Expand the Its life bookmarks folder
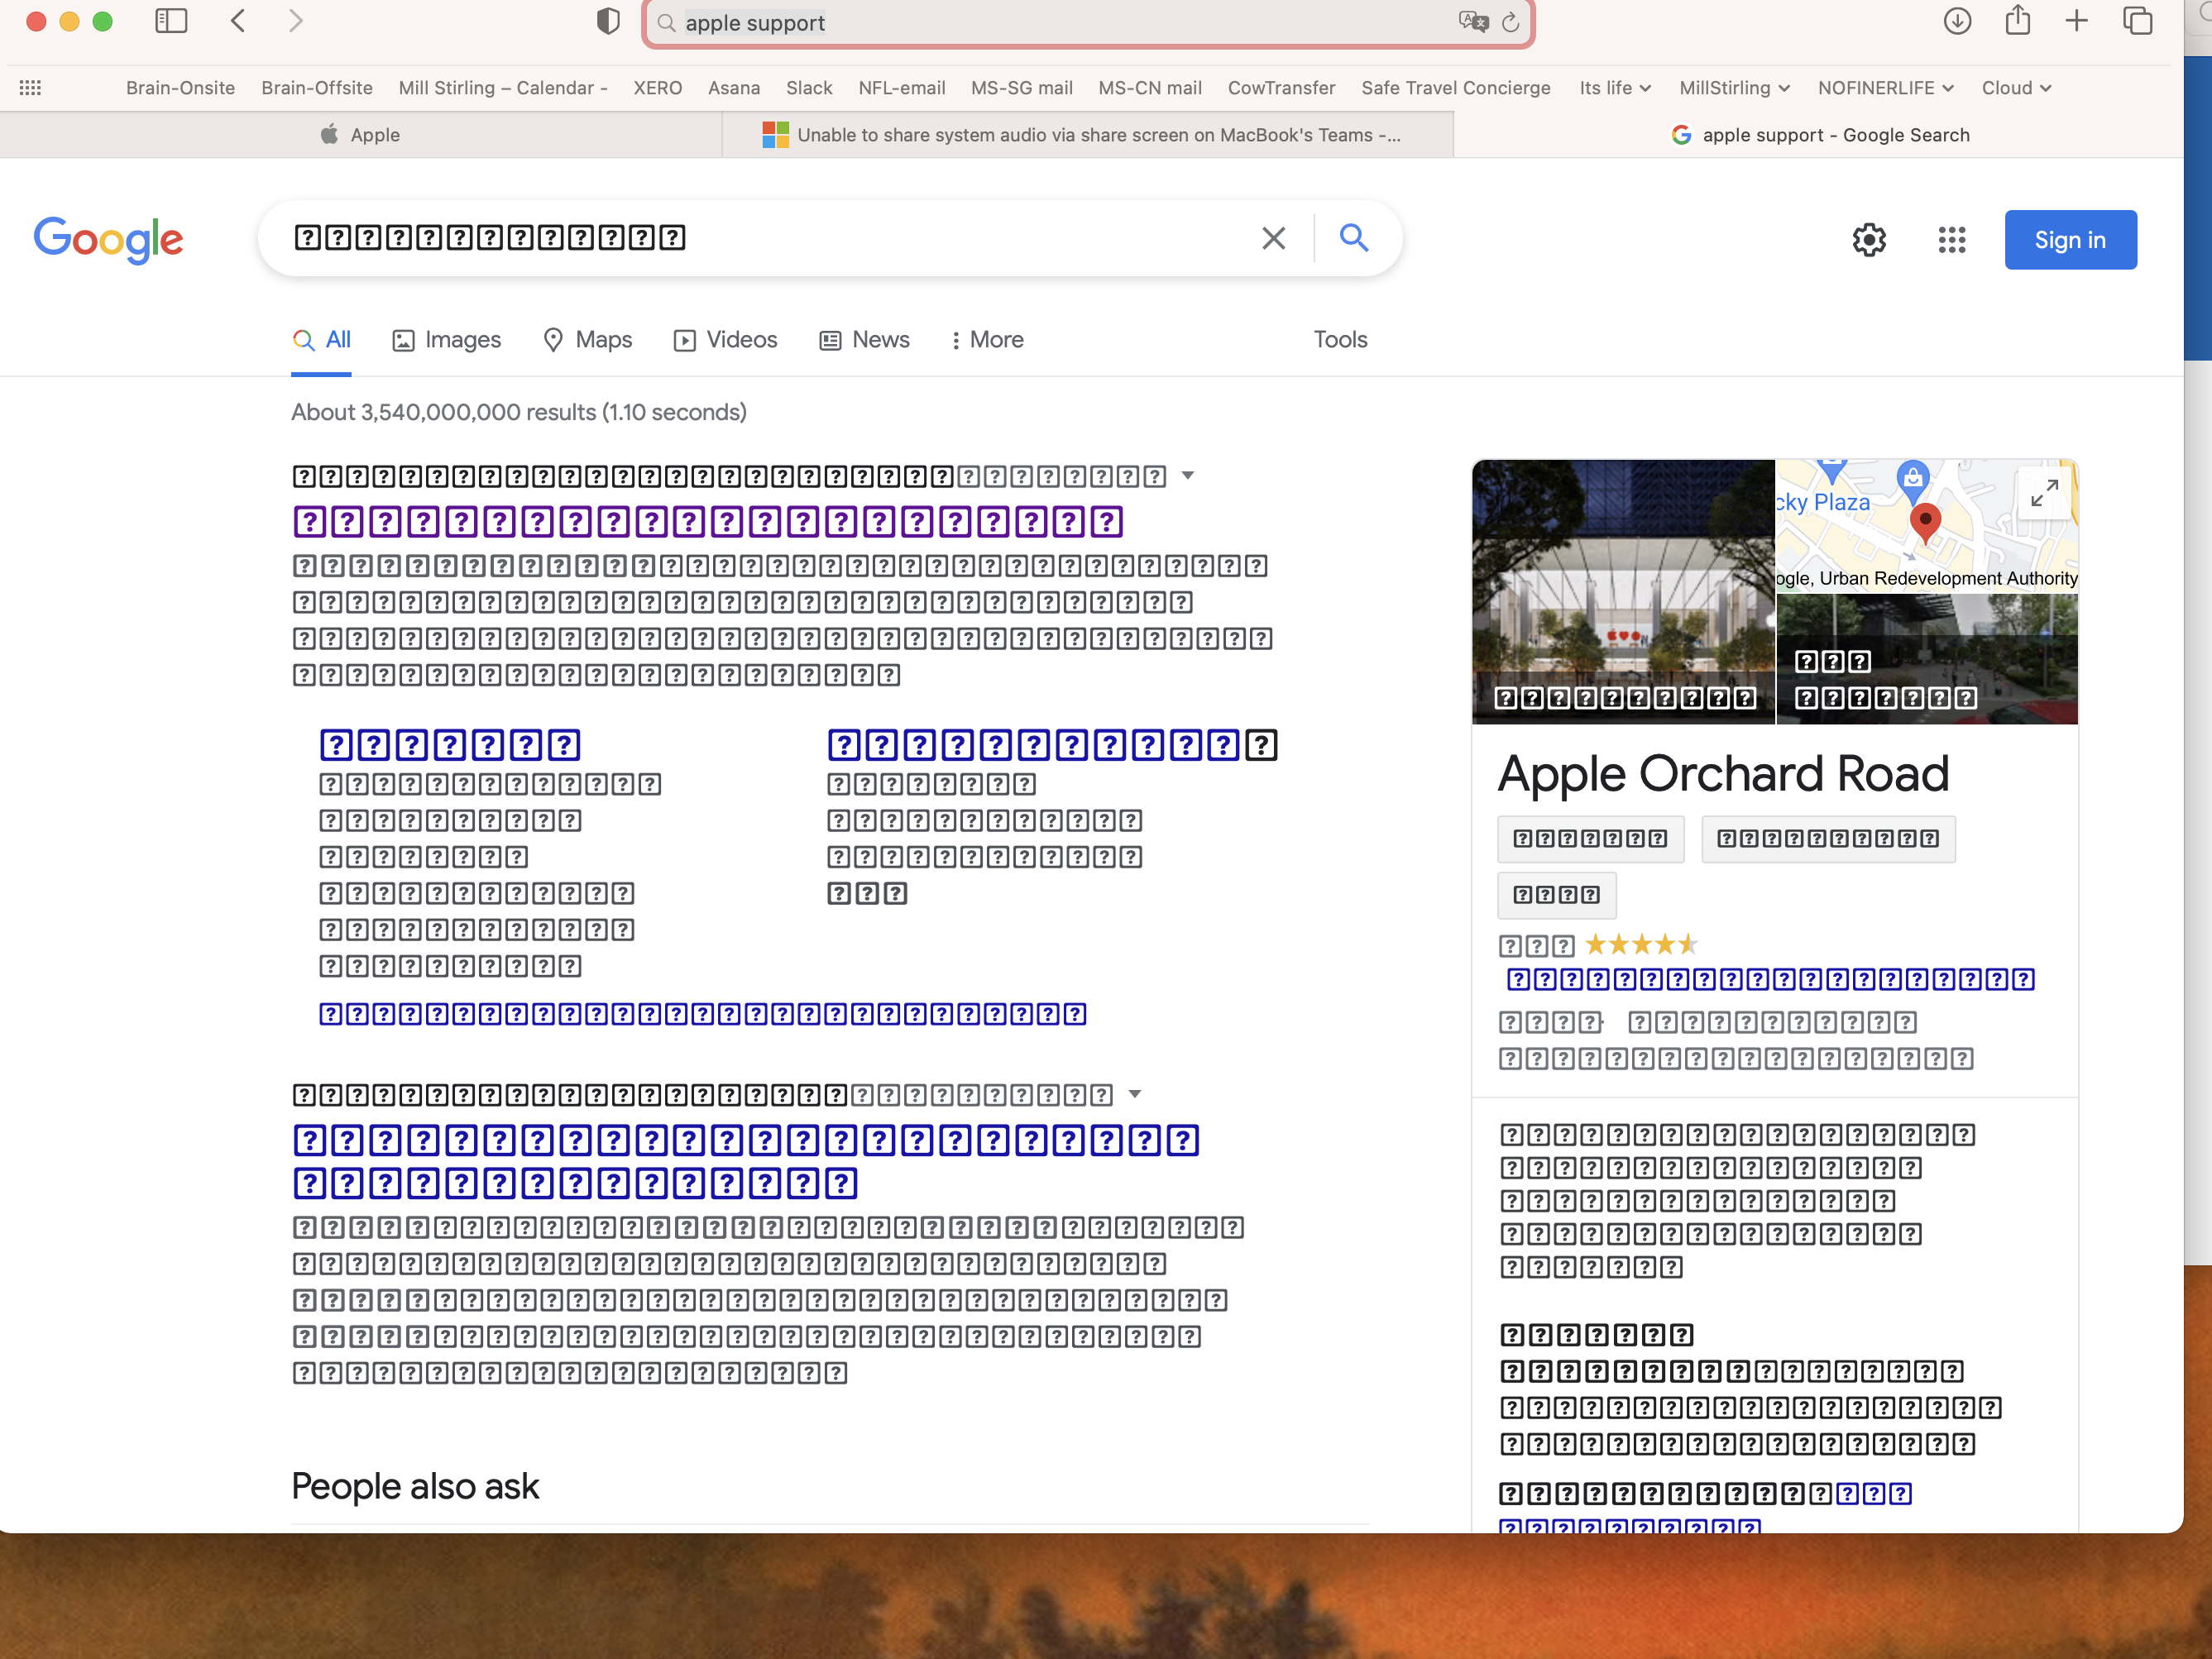This screenshot has width=2212, height=1659. 1614,88
